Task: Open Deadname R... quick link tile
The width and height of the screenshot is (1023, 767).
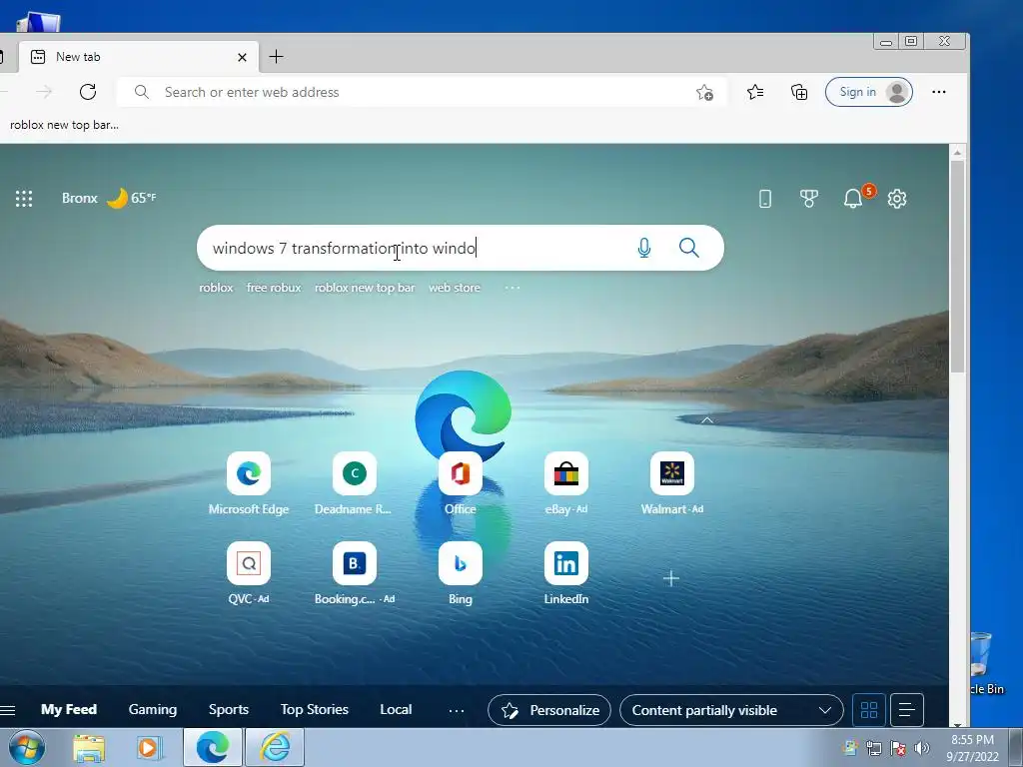Action: pyautogui.click(x=354, y=483)
